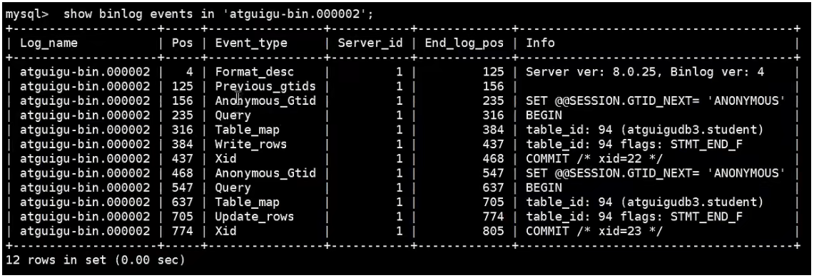814x278 pixels.
Task: Click the COMMIT xid=22 info text
Action: tap(594, 159)
